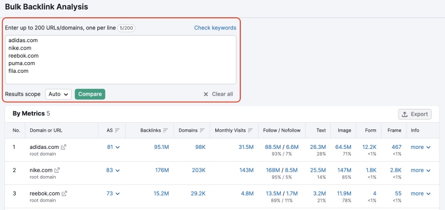Open reebok.com monthly visits 4.8M
The height and width of the screenshot is (210, 445).
point(247,193)
